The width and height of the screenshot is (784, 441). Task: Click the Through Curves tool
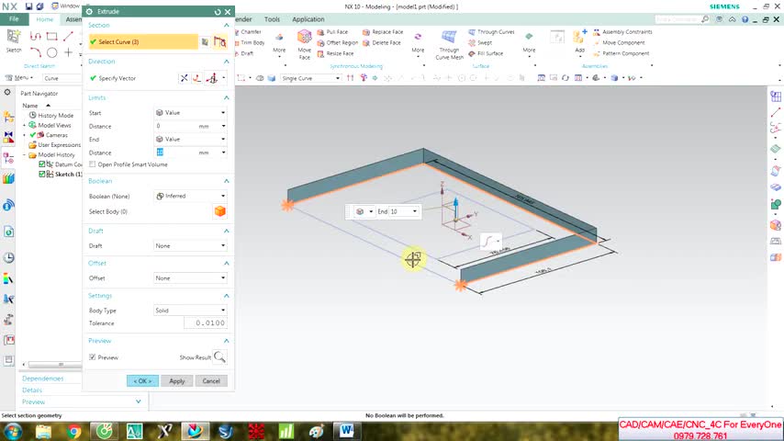pyautogui.click(x=491, y=32)
